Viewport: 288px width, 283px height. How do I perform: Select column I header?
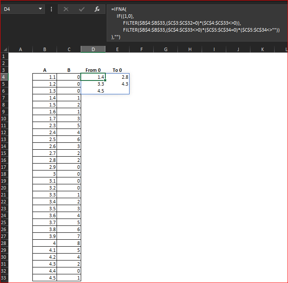coord(214,49)
